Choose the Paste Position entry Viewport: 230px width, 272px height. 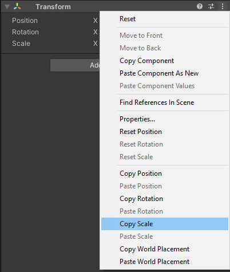click(x=165, y=186)
